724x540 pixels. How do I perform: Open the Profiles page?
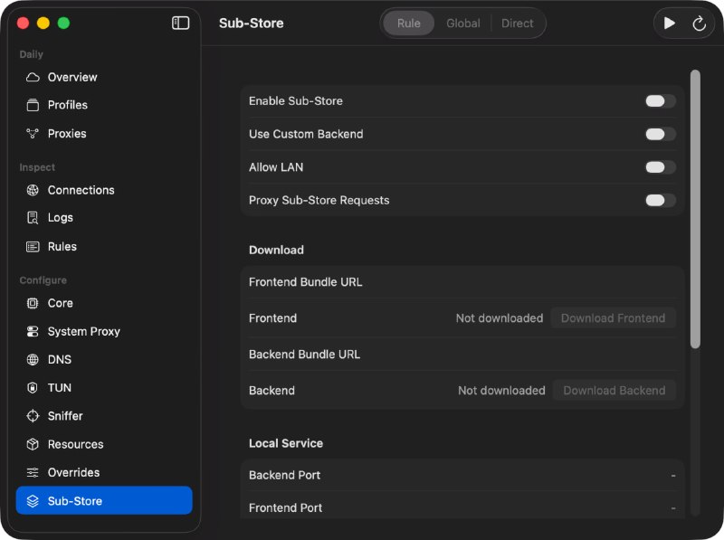[104, 105]
